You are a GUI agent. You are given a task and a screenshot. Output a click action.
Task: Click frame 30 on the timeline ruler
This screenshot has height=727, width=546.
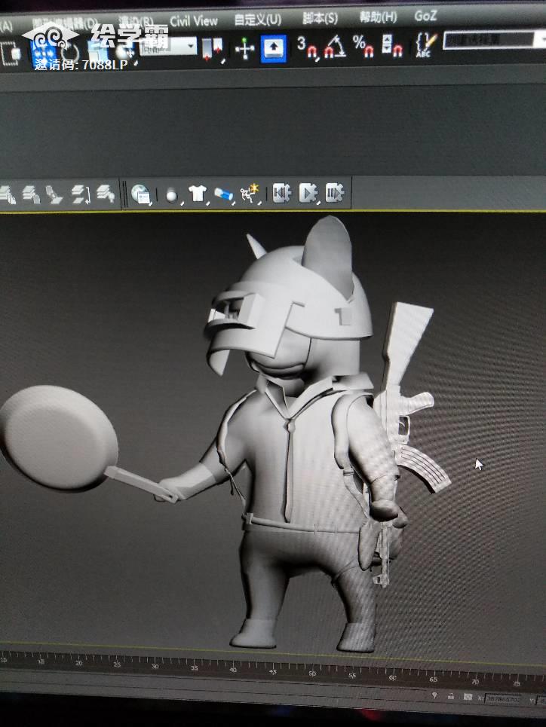pyautogui.click(x=155, y=666)
